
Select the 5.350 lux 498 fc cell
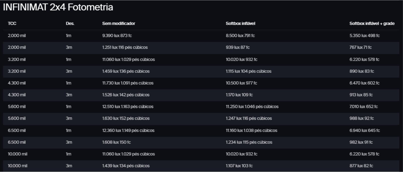[x=364, y=35]
